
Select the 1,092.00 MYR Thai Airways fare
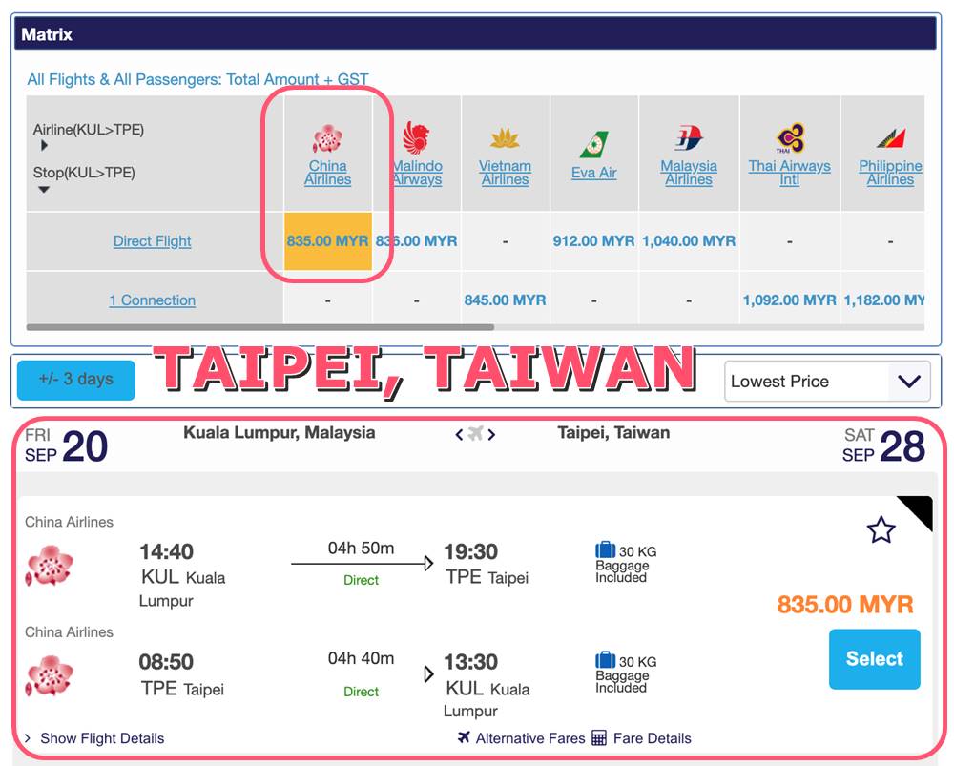coord(790,300)
